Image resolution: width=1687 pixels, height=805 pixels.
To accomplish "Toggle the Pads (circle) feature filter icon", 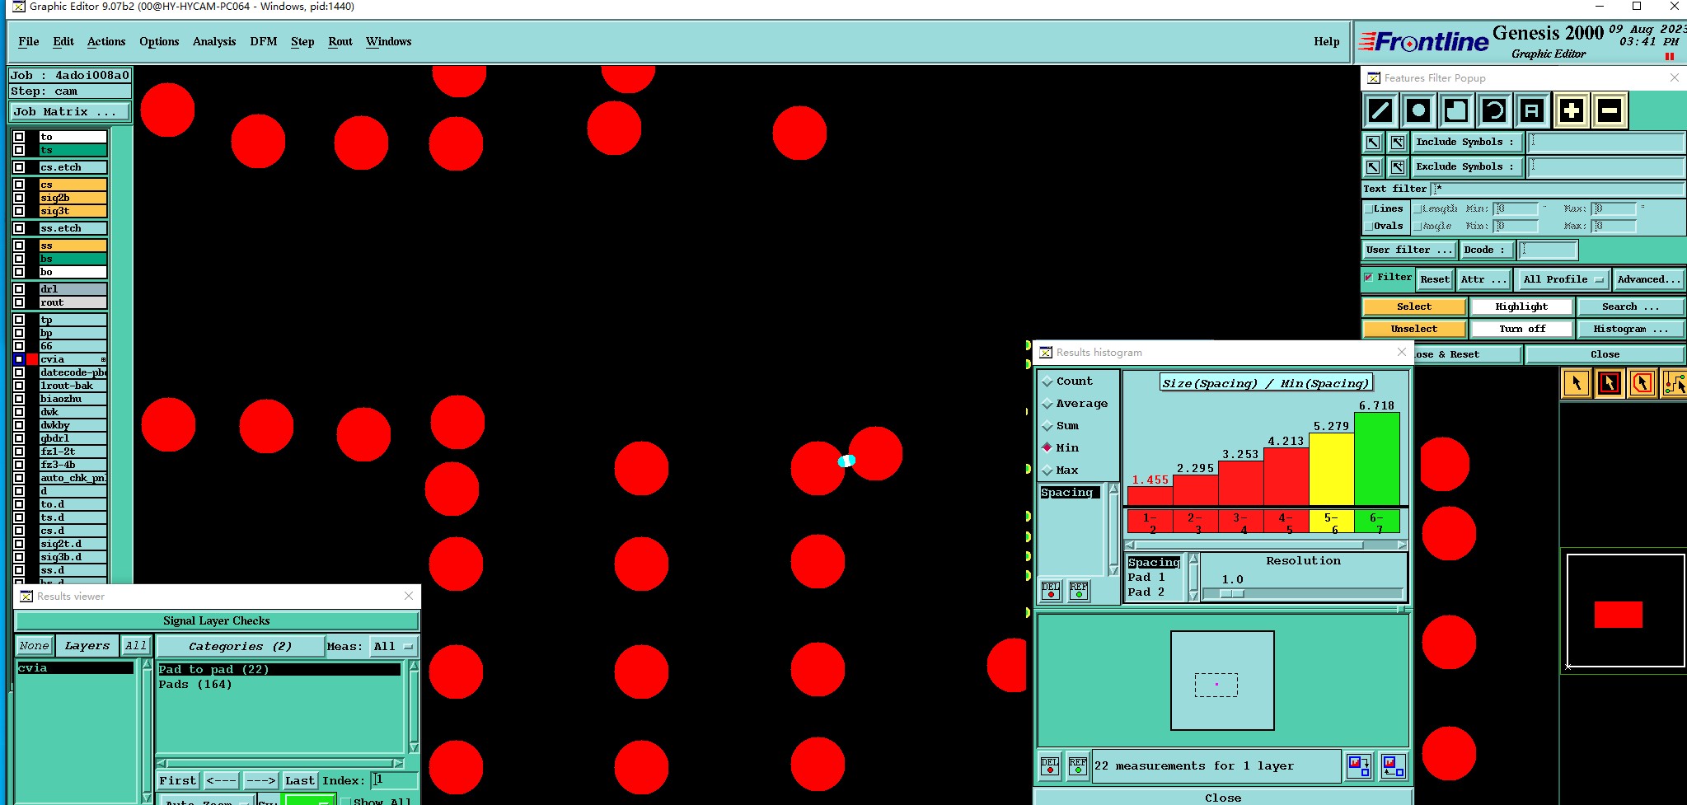I will [x=1418, y=110].
